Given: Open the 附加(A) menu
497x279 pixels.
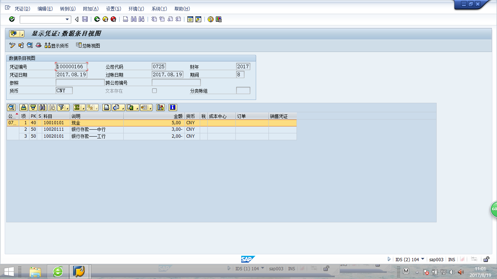Looking at the screenshot, I should [x=91, y=9].
